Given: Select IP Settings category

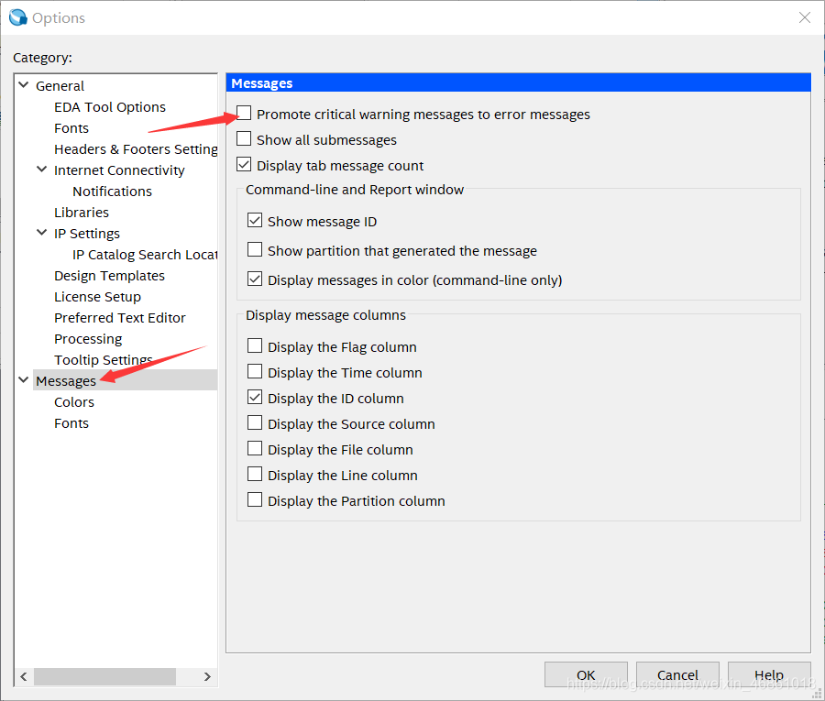Looking at the screenshot, I should tap(87, 234).
